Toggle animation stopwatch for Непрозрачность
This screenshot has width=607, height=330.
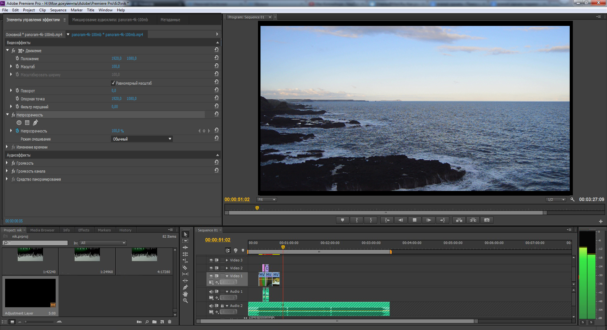(17, 131)
